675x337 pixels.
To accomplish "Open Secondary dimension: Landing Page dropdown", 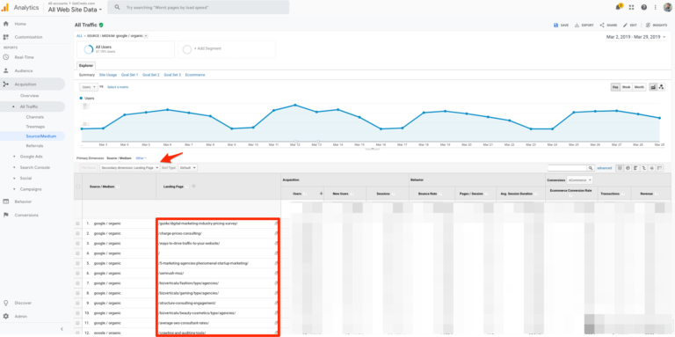I will [129, 168].
